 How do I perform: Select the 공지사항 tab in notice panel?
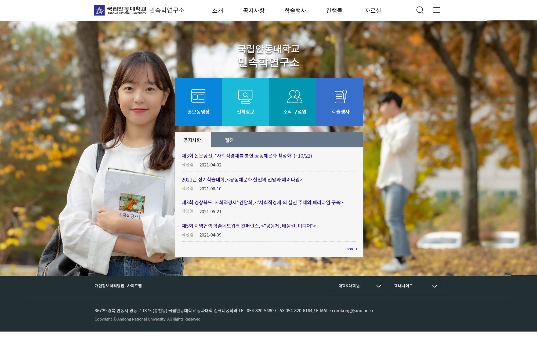pyautogui.click(x=193, y=140)
